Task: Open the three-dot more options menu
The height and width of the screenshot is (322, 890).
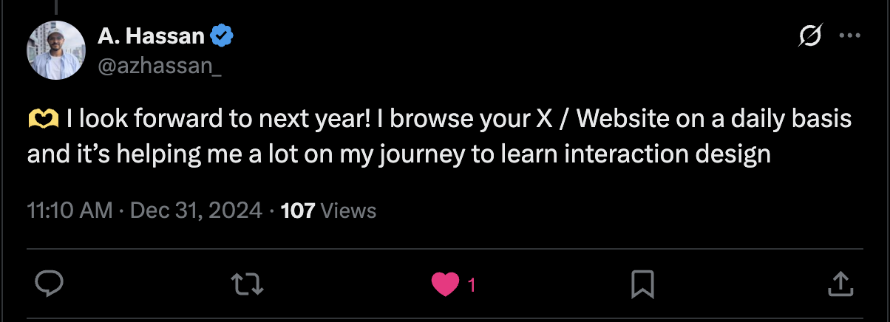Action: coord(849,35)
